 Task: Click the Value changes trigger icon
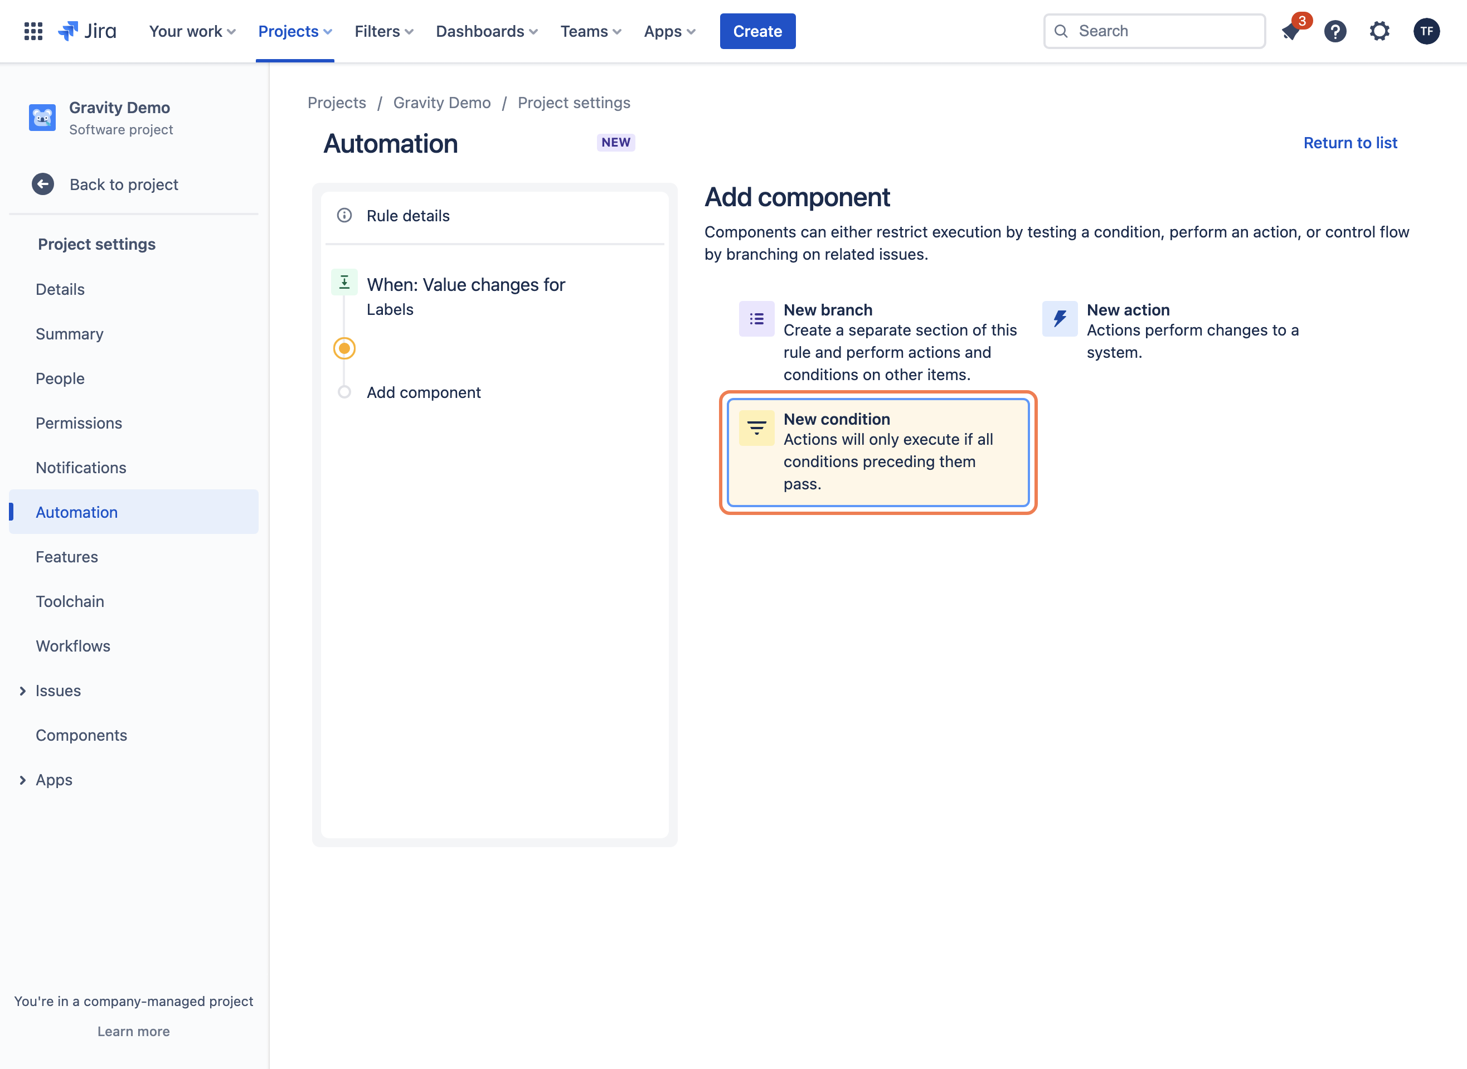(344, 283)
